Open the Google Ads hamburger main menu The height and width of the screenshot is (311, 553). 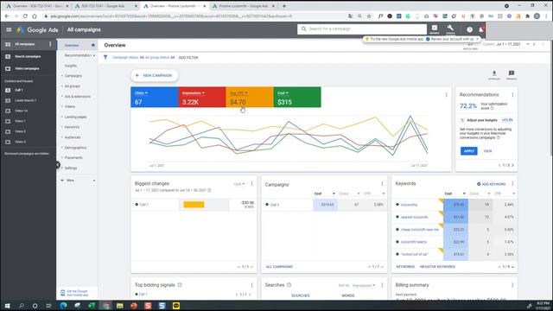coord(9,29)
